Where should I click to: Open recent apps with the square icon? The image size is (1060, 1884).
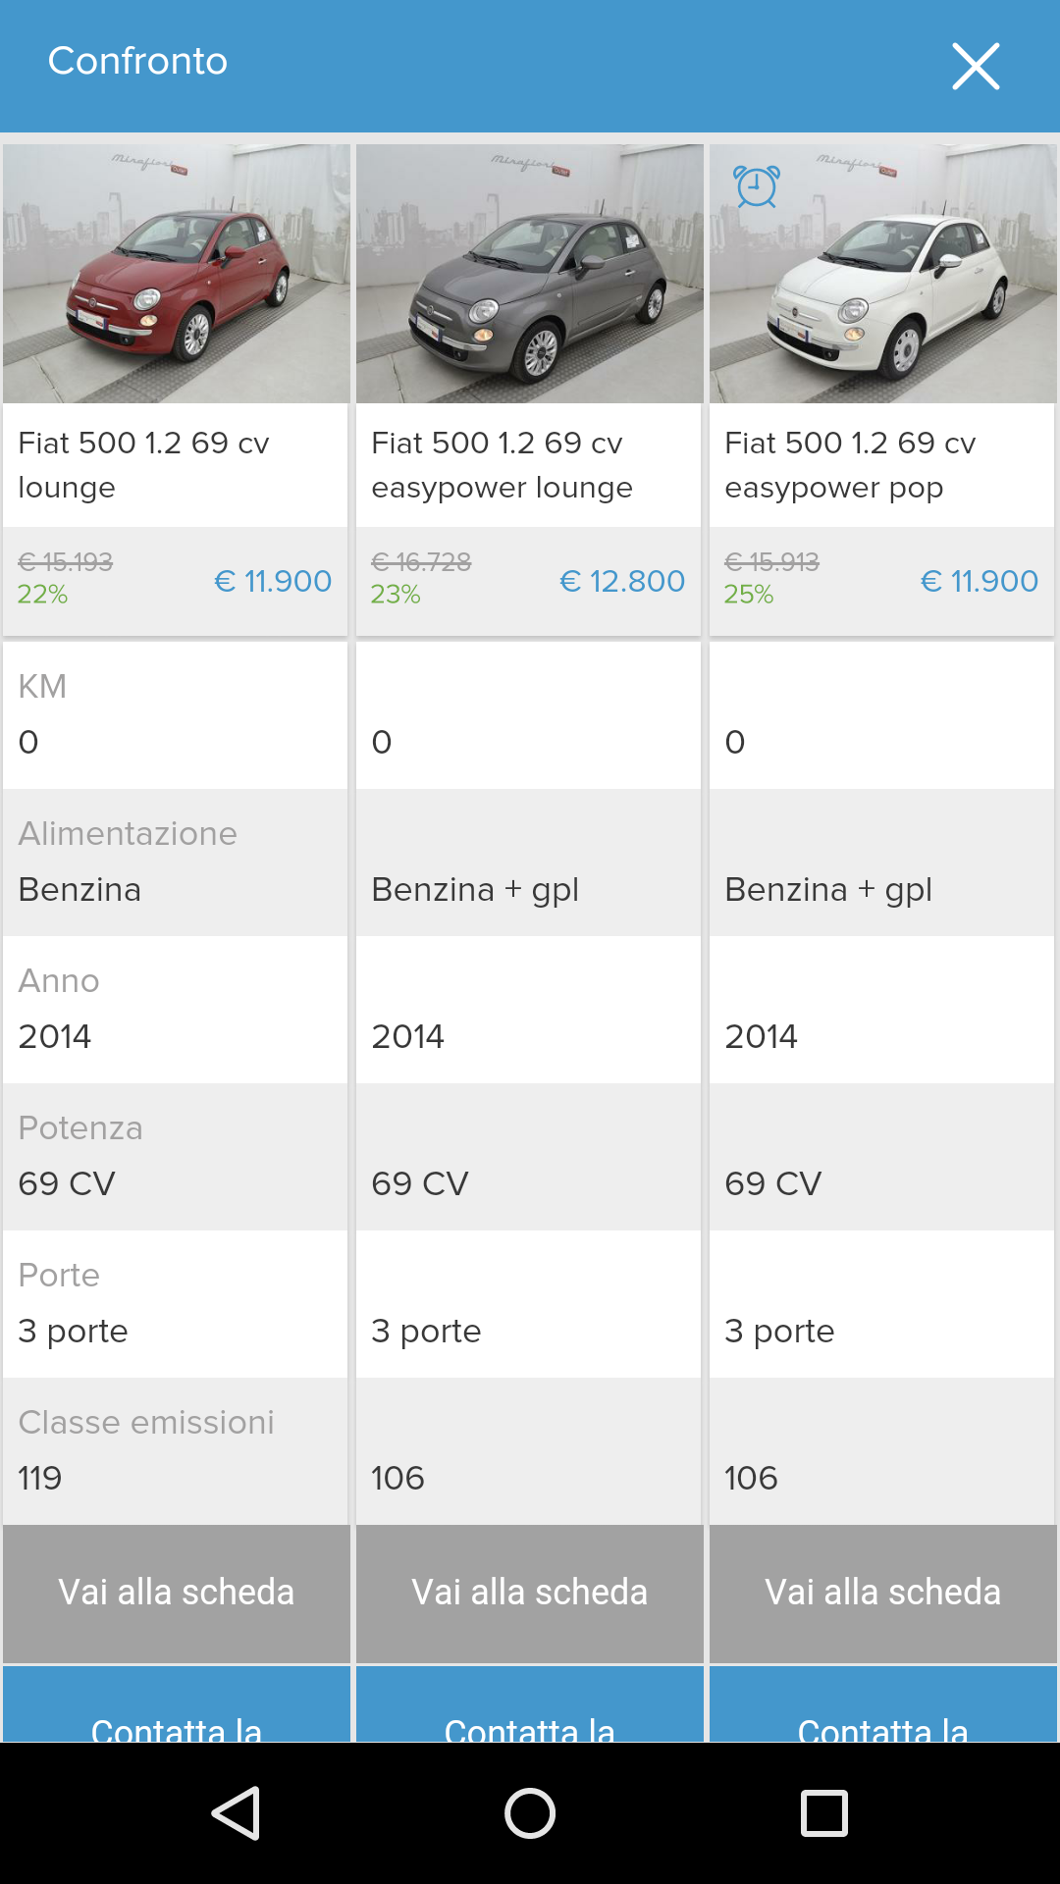[x=823, y=1812]
